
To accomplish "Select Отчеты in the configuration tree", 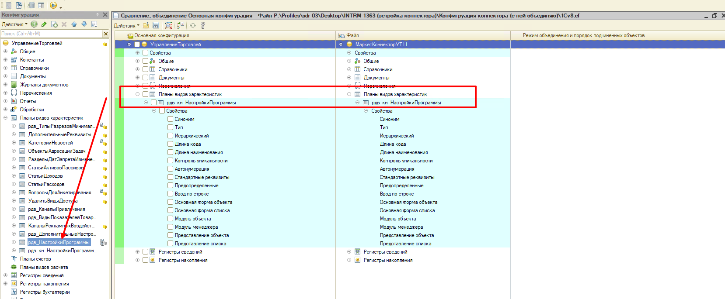I will tap(28, 101).
